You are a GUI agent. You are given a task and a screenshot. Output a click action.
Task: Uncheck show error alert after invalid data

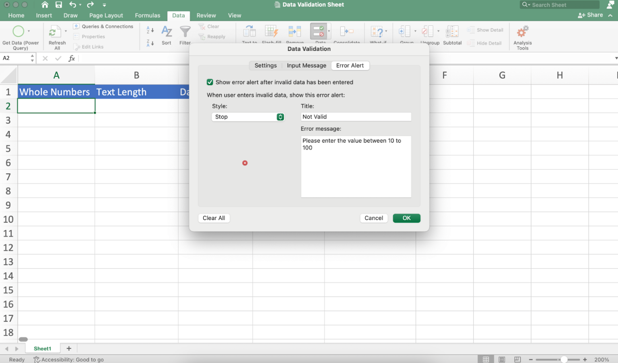(x=210, y=82)
